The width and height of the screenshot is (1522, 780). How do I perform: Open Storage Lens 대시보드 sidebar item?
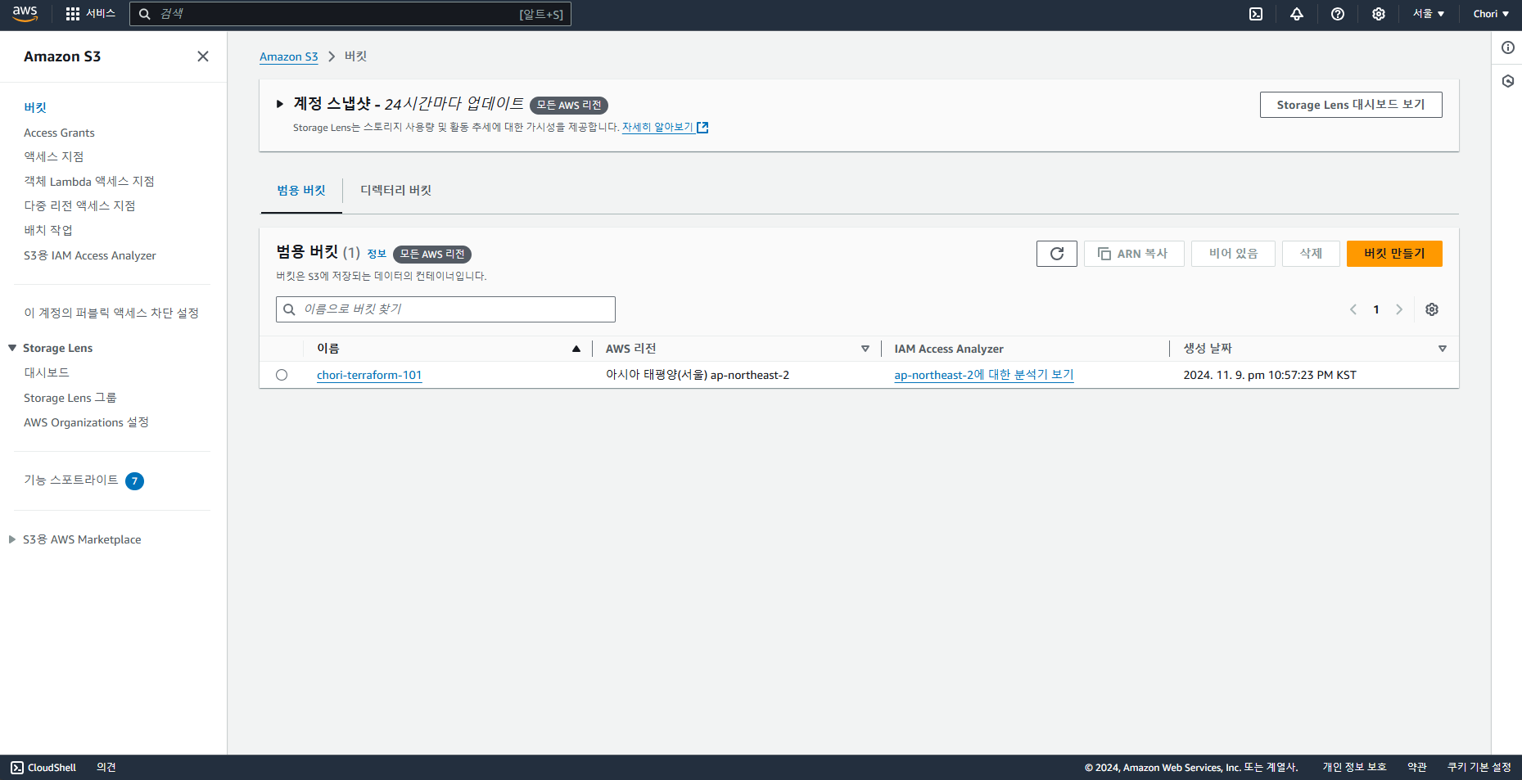click(47, 372)
